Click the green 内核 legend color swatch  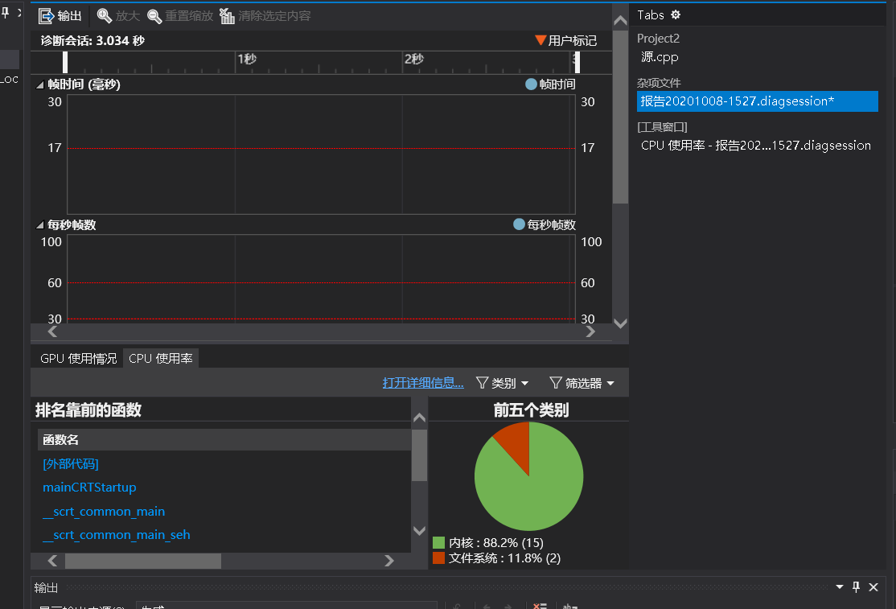tap(439, 542)
